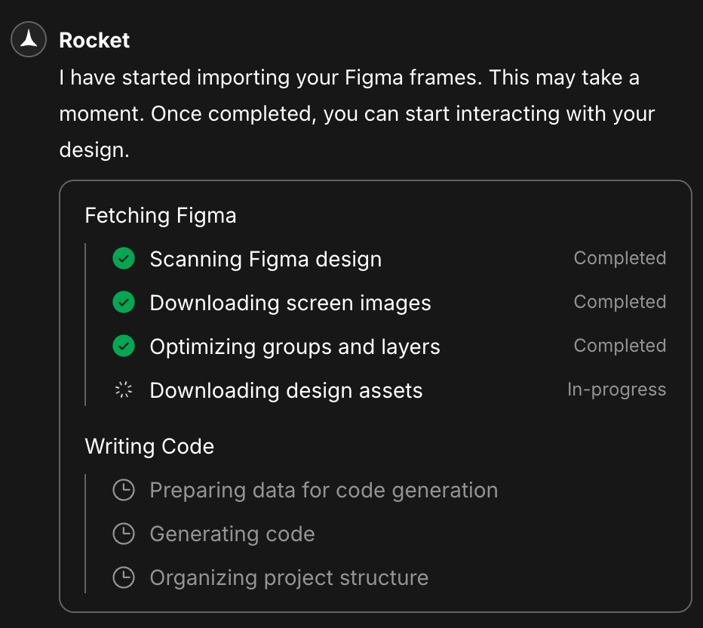Toggle the Generating code pending step
Screen dimensions: 703x628
(x=232, y=534)
